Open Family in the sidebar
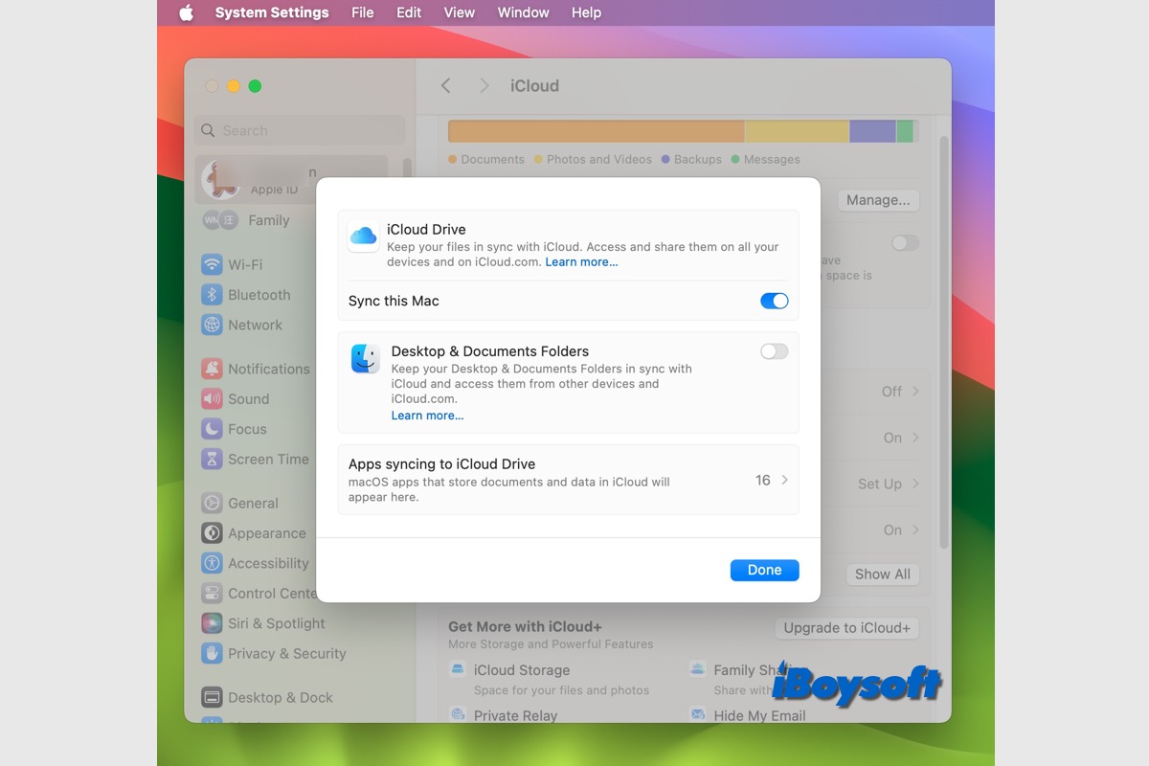This screenshot has width=1149, height=766. coord(268,220)
